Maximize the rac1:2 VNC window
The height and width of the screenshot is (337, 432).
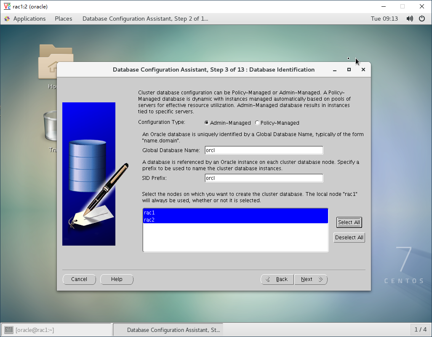403,6
